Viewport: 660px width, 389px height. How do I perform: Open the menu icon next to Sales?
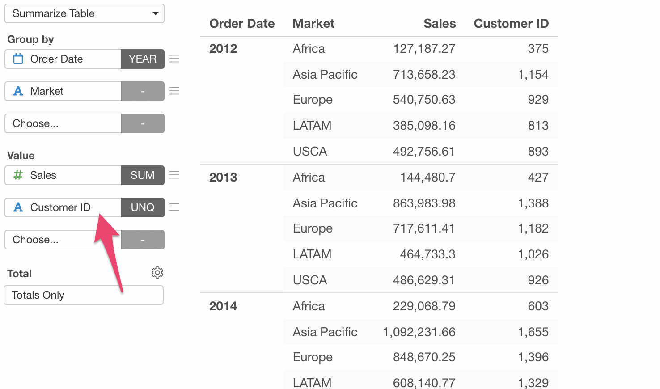(x=174, y=175)
